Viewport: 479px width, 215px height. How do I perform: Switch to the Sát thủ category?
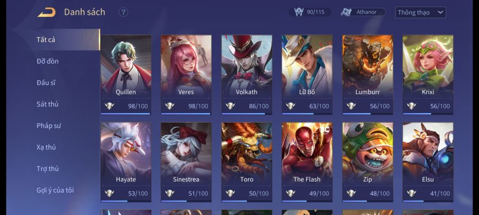[47, 104]
